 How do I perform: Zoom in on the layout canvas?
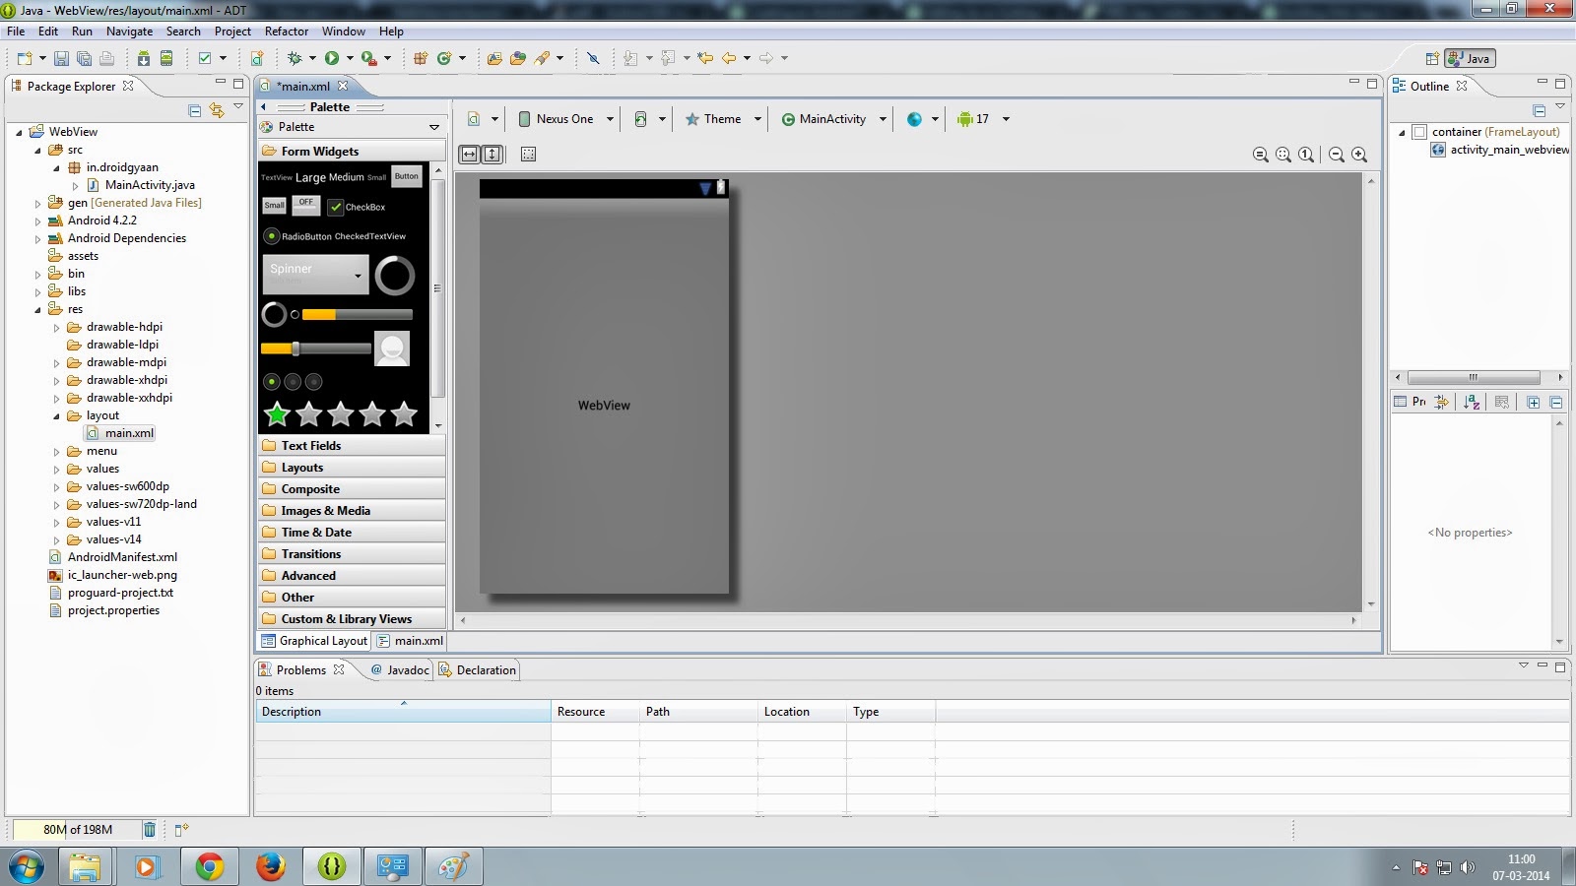coord(1359,155)
